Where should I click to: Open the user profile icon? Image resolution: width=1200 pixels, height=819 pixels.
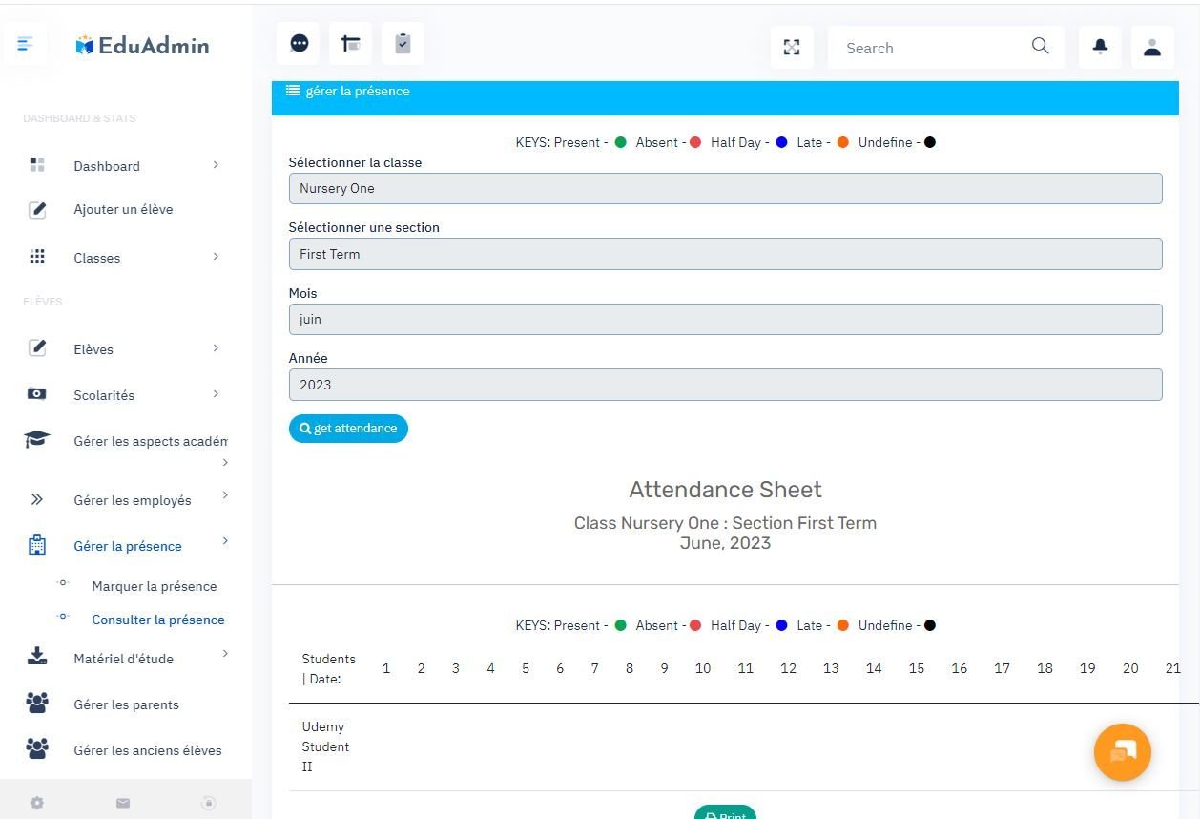[1152, 47]
